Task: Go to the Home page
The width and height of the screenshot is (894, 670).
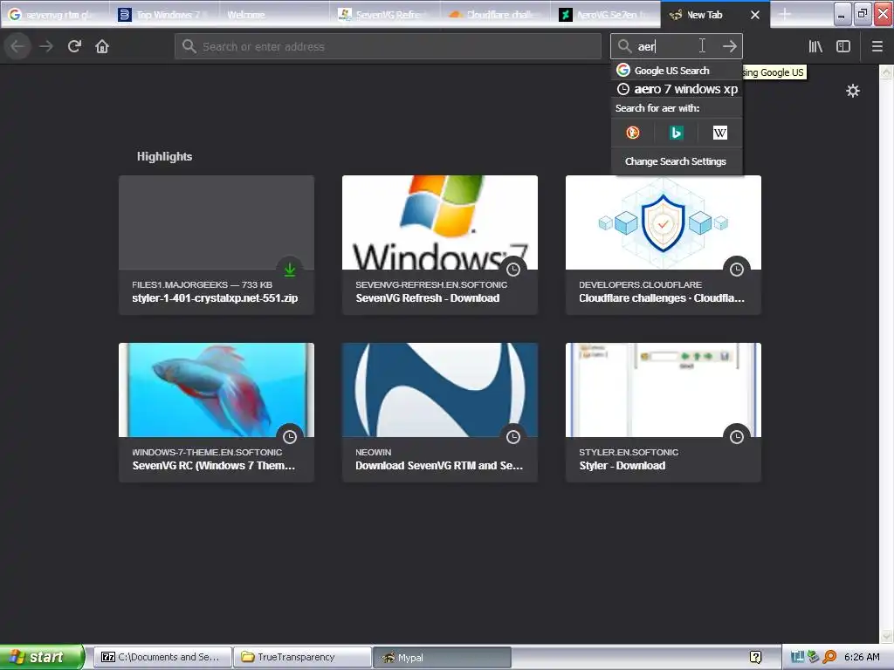Action: pos(102,46)
